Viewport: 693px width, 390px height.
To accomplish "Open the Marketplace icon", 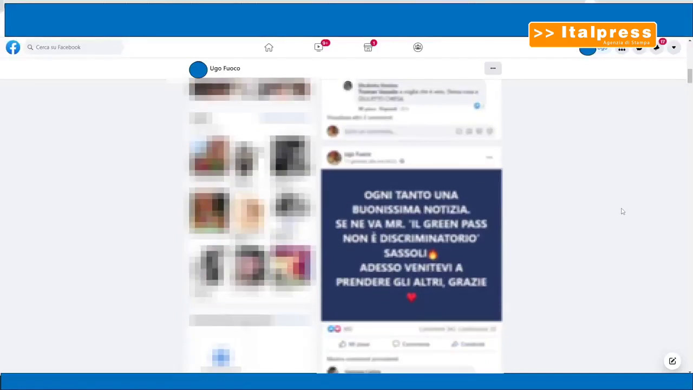I will 368,48.
